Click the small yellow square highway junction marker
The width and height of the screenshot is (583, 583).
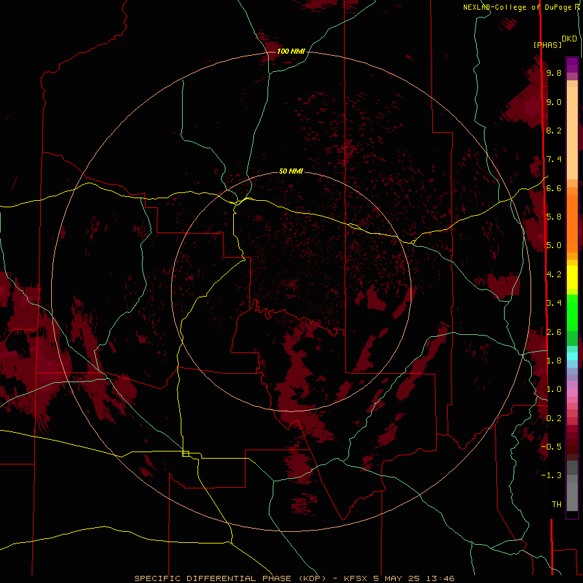coord(185,453)
